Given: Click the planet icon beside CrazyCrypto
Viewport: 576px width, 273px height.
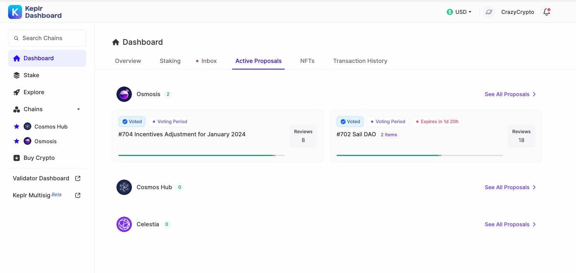Looking at the screenshot, I should coord(489,12).
